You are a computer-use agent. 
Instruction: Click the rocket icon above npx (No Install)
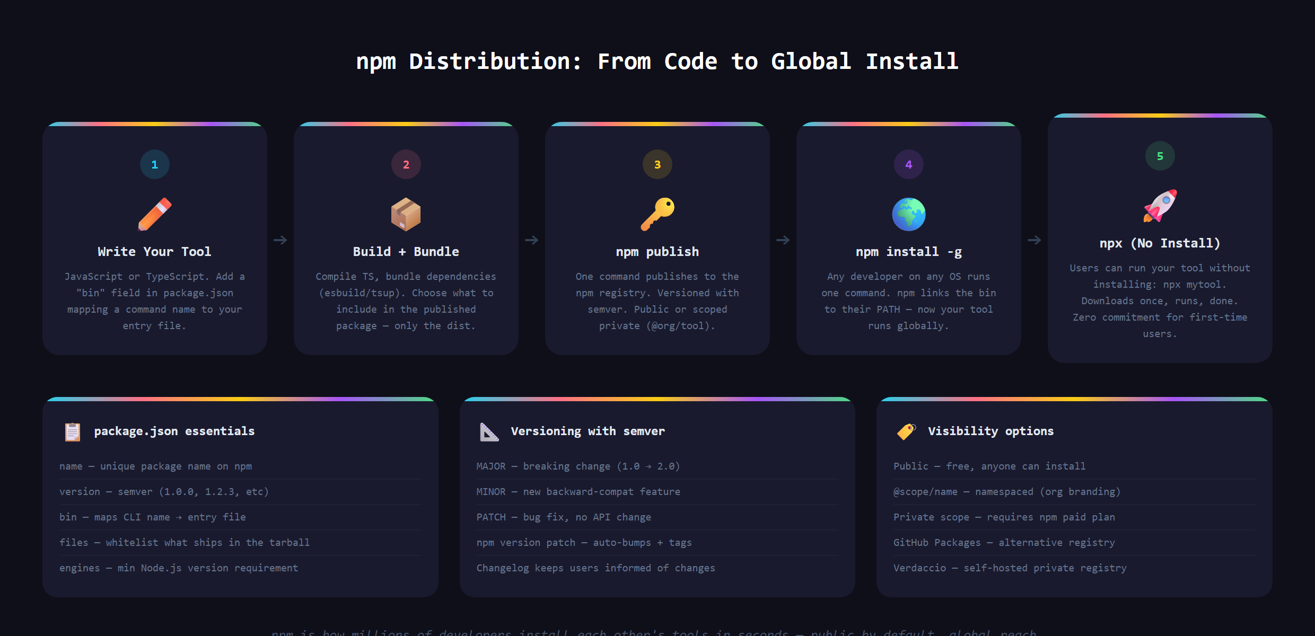[x=1160, y=206]
